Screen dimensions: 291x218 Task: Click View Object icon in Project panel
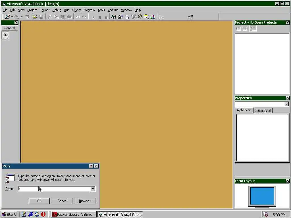245,29
